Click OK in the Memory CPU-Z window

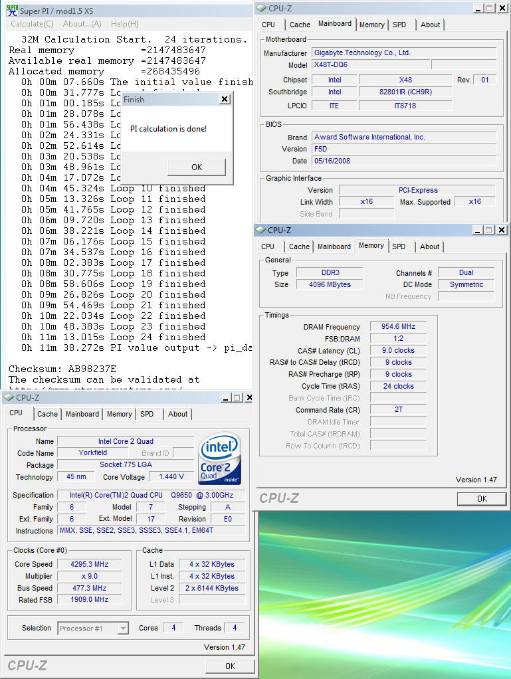click(x=482, y=498)
